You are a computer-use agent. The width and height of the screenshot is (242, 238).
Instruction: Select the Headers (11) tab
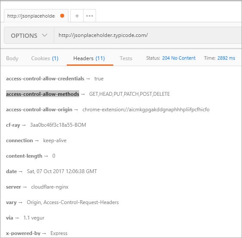tap(89, 58)
